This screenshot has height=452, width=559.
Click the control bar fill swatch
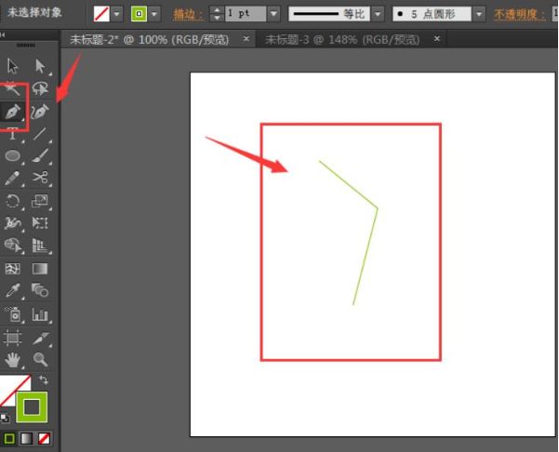(x=101, y=14)
